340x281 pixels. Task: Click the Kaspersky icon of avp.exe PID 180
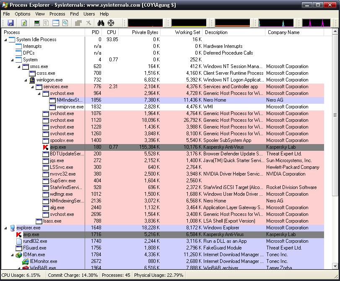(46, 147)
